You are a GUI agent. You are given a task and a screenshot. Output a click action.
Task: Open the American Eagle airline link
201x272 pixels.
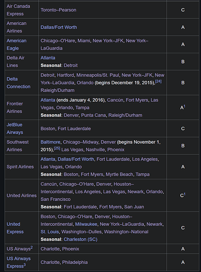point(16,45)
